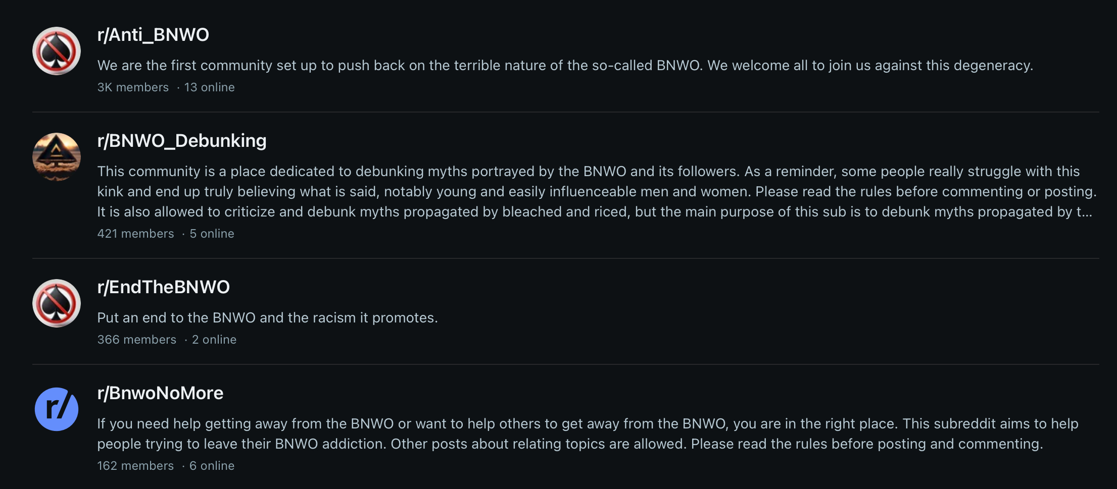Image resolution: width=1117 pixels, height=489 pixels.
Task: Click the description starting "We are the first community"
Action: pyautogui.click(x=565, y=66)
